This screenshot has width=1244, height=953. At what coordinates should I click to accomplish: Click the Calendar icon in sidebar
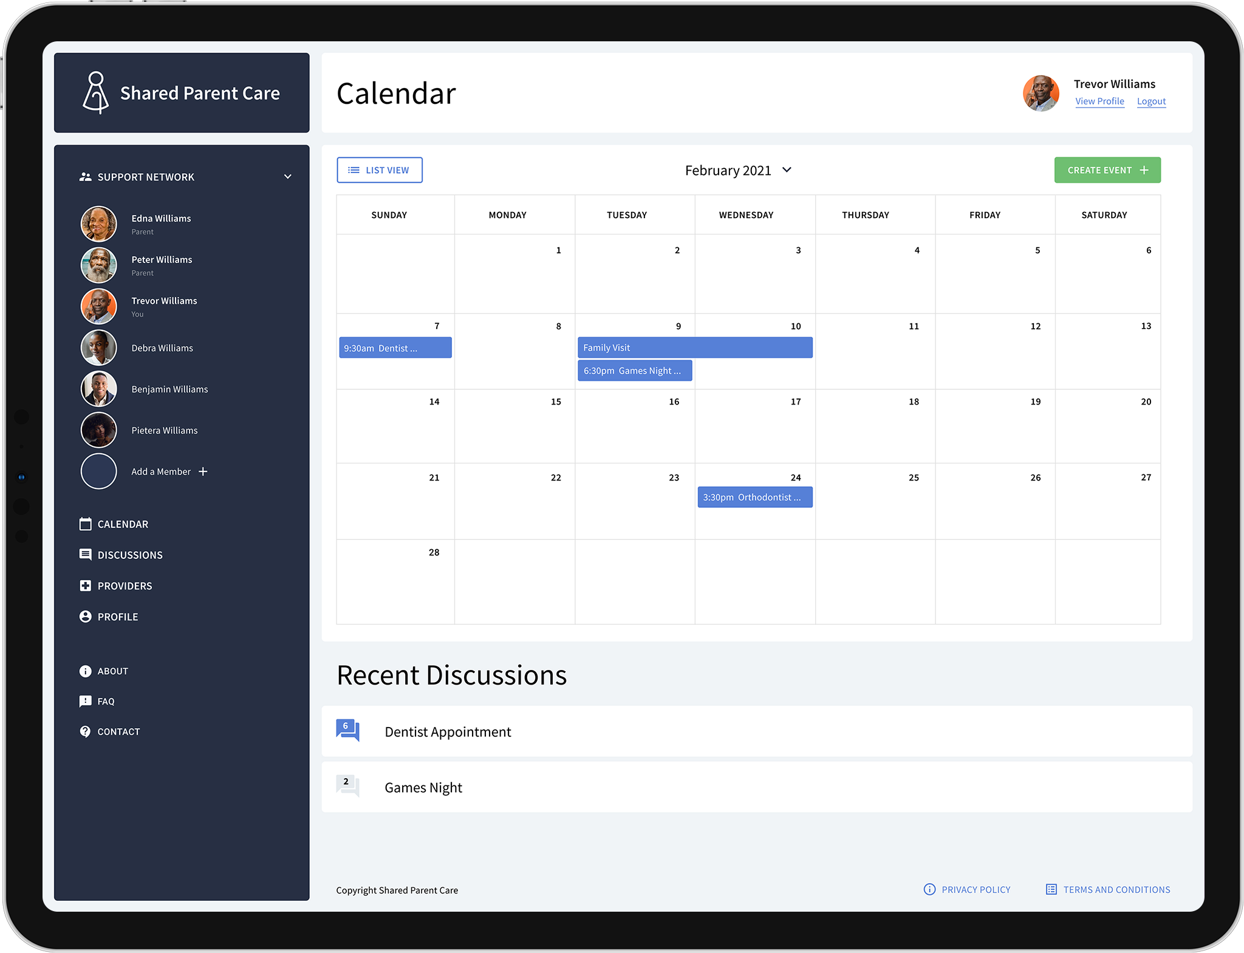click(x=85, y=522)
